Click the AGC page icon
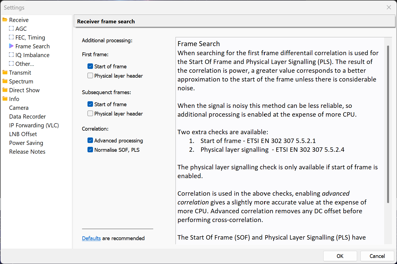 coord(11,28)
